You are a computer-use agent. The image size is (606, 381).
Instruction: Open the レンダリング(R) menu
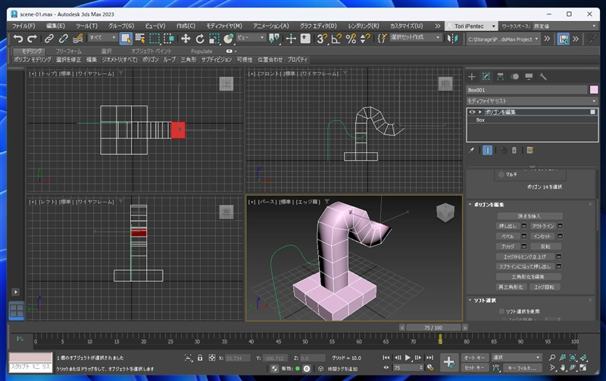[364, 26]
